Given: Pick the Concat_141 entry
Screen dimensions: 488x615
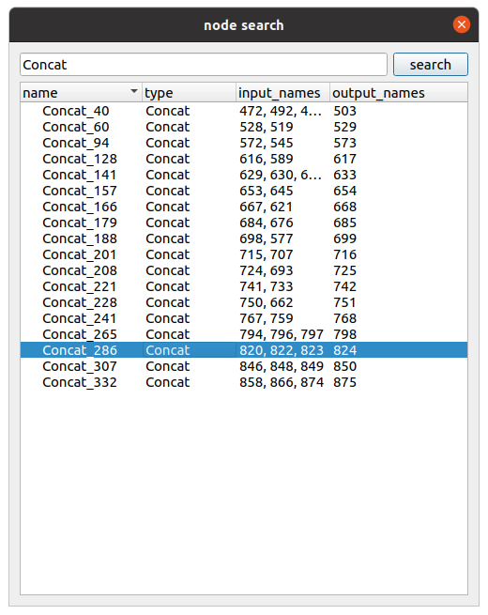Looking at the screenshot, I should point(244,175).
